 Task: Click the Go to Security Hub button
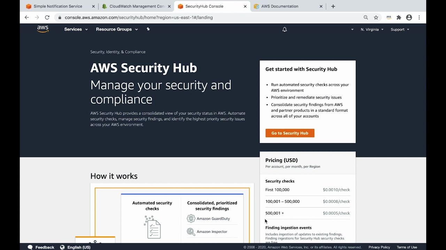(x=290, y=133)
